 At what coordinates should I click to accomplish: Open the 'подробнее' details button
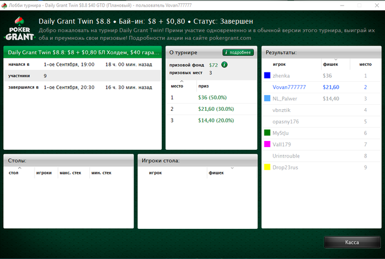(x=238, y=53)
